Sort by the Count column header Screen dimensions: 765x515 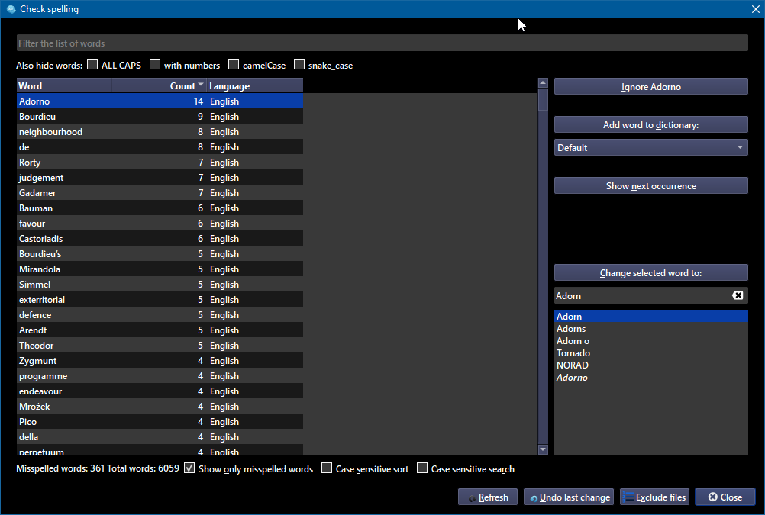point(159,85)
